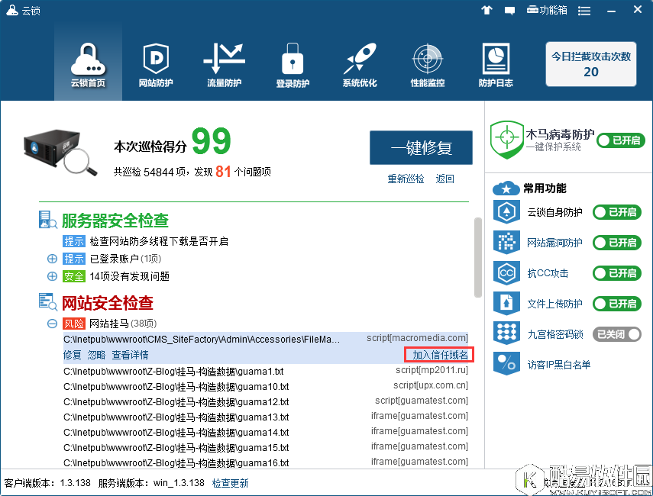Screen dimensions: 653x496
Task: Open the 功能箱 toolbox
Action: 546,10
